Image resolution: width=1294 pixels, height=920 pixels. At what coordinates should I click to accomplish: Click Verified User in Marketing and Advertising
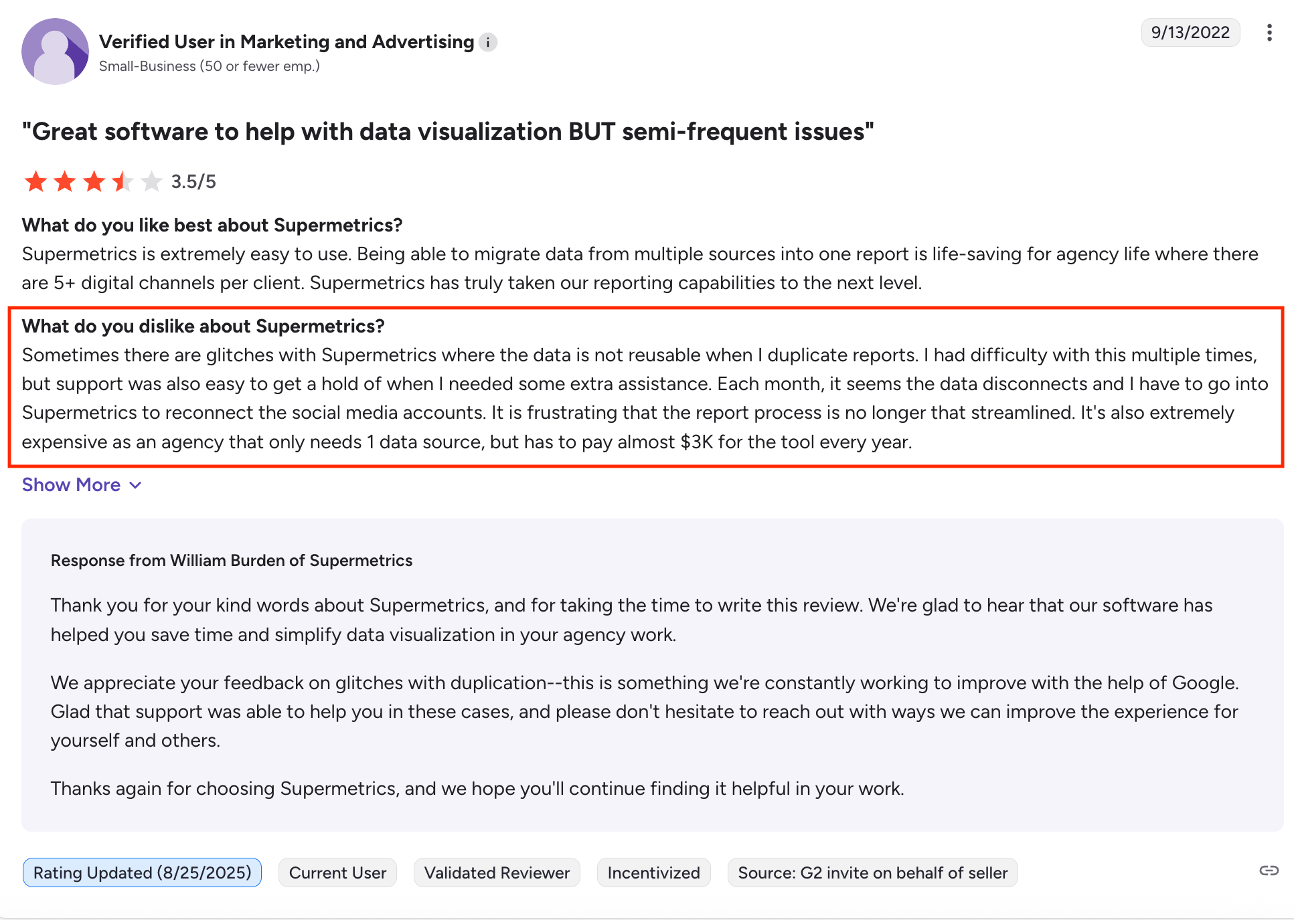287,41
